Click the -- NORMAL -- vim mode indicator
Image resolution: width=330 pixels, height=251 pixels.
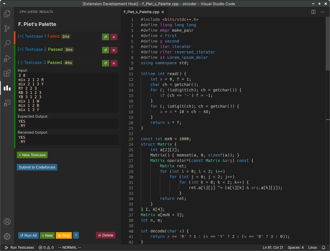(x=70, y=247)
